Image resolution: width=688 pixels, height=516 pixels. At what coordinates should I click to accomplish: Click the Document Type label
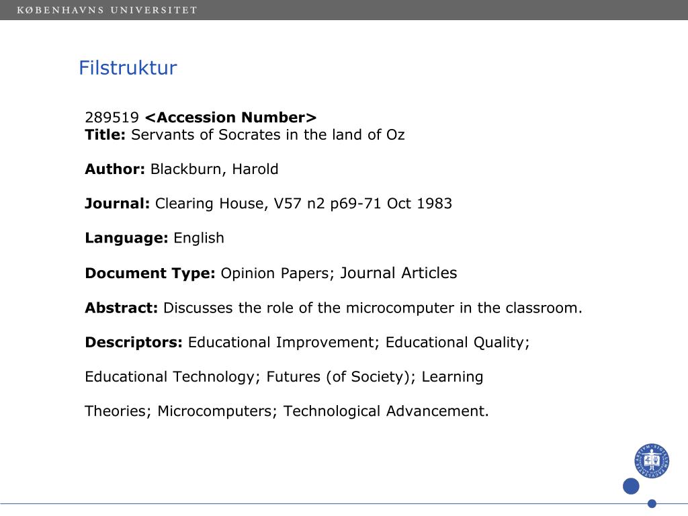[x=150, y=273]
